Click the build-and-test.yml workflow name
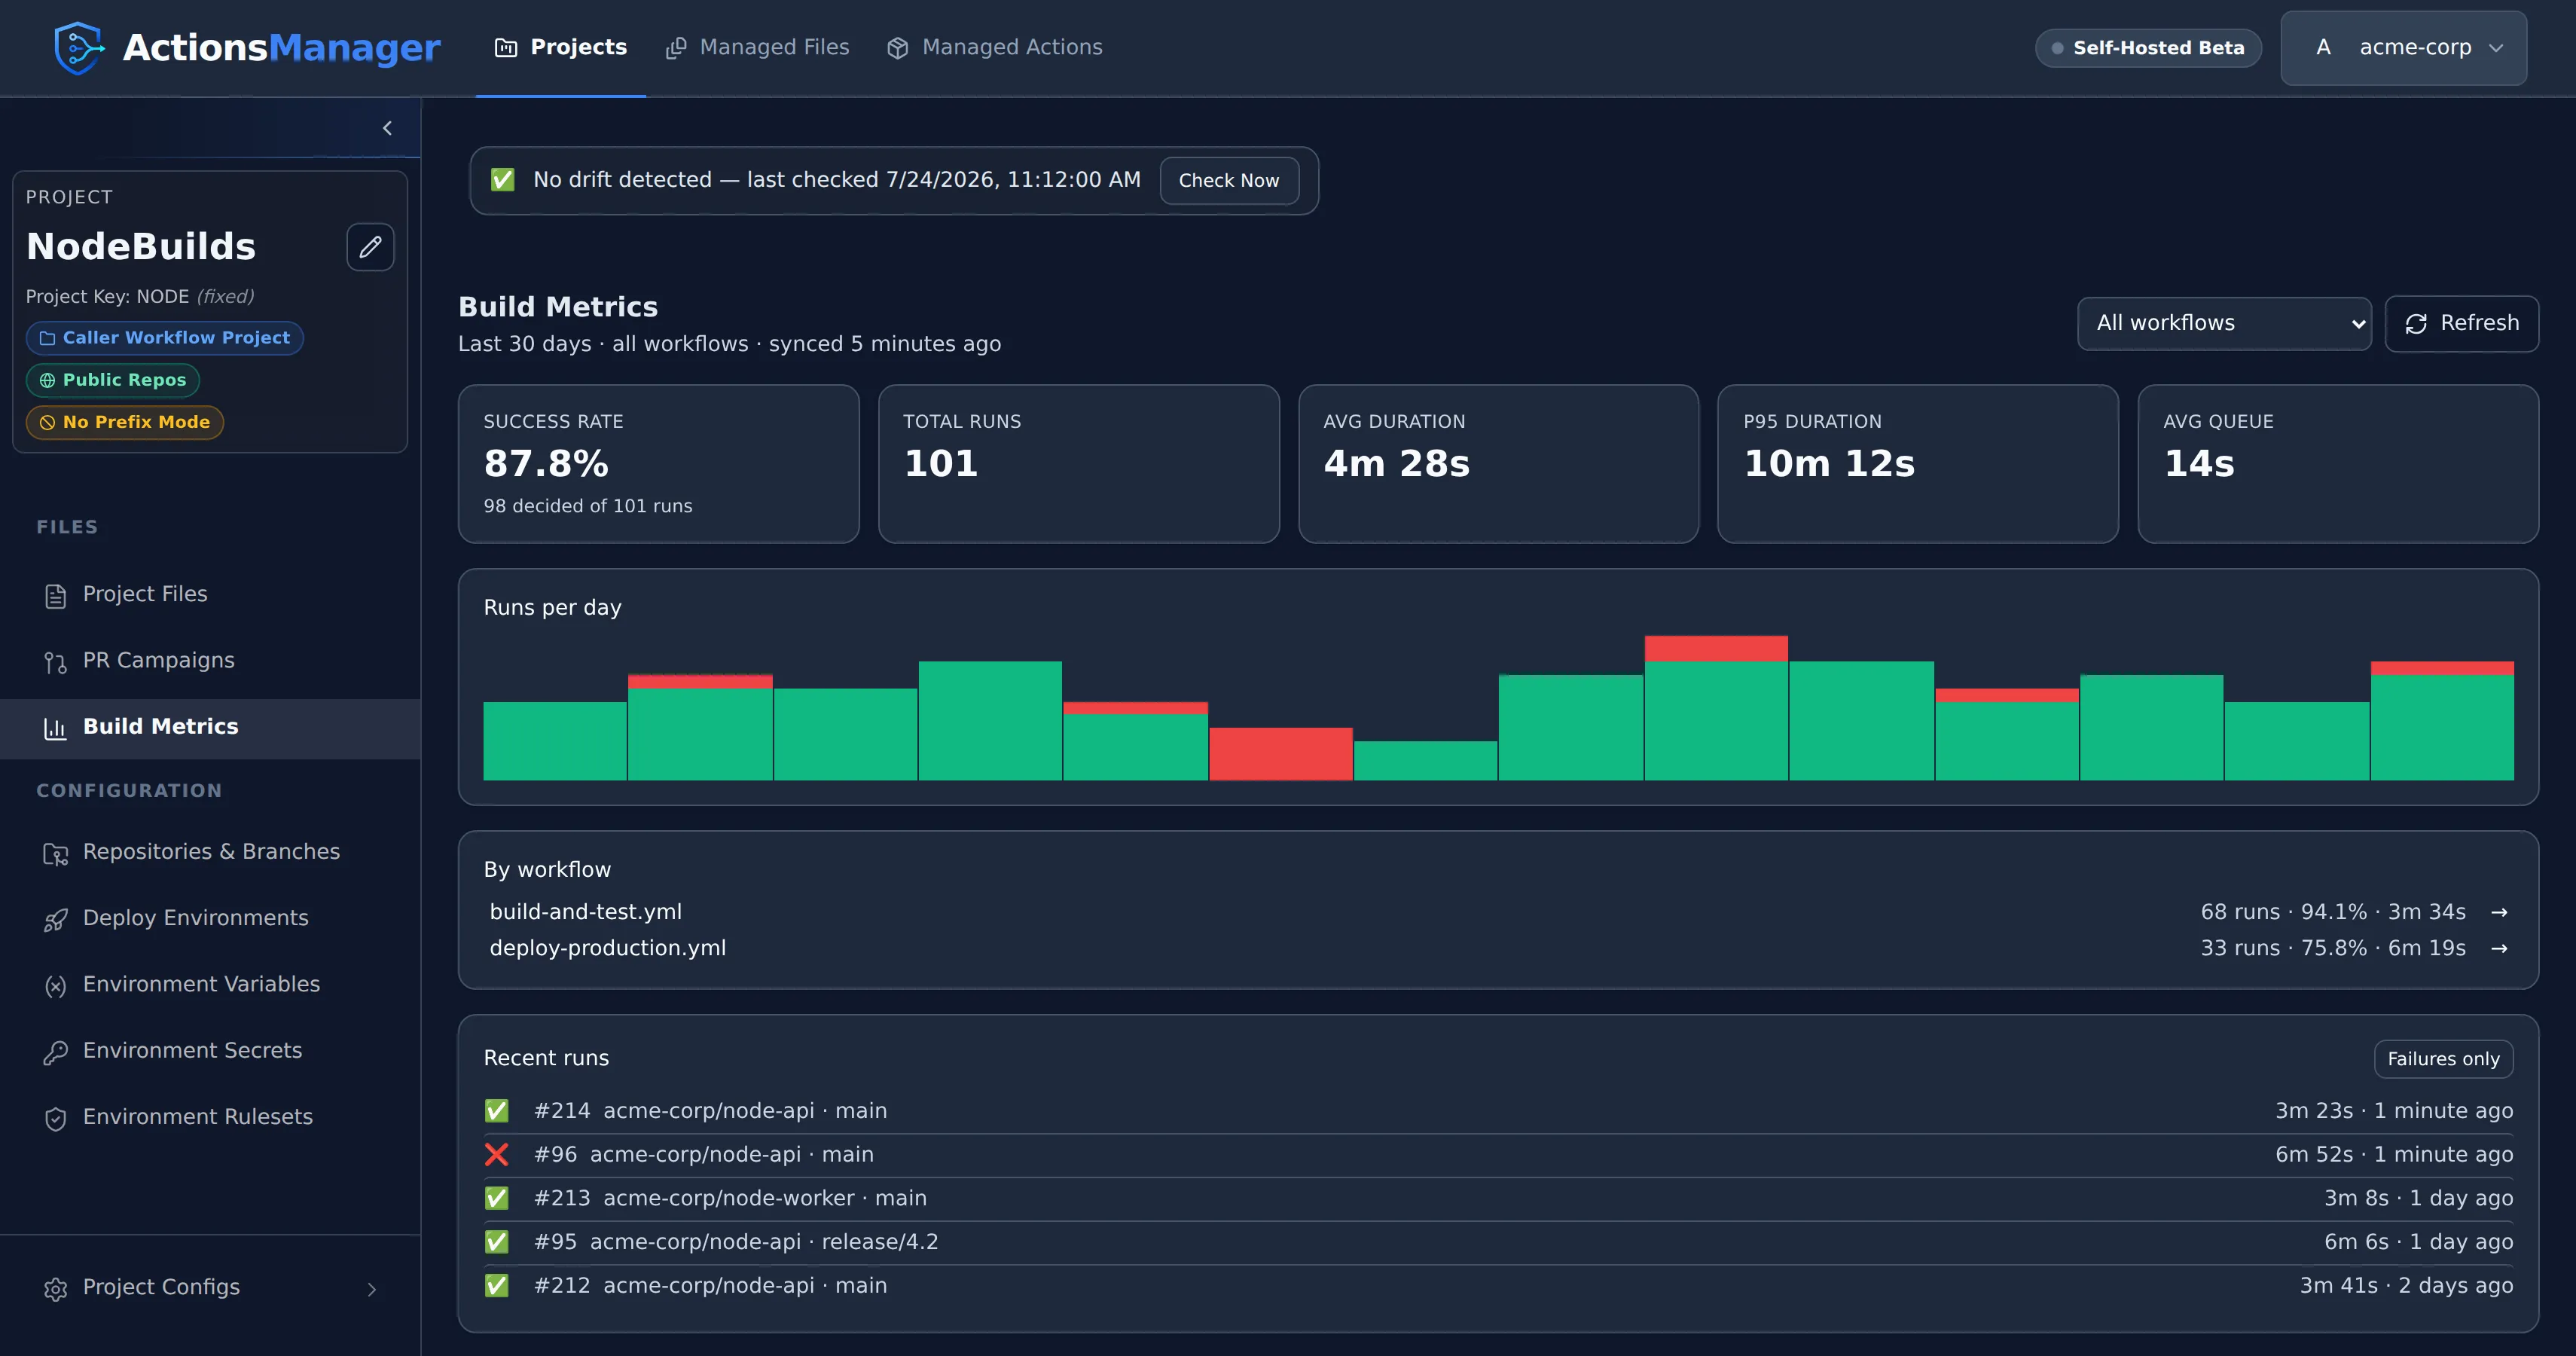 586,912
